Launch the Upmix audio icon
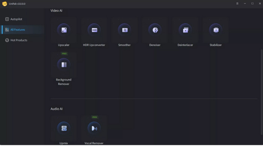Image resolution: width=263 pixels, height=146 pixels. point(64,128)
